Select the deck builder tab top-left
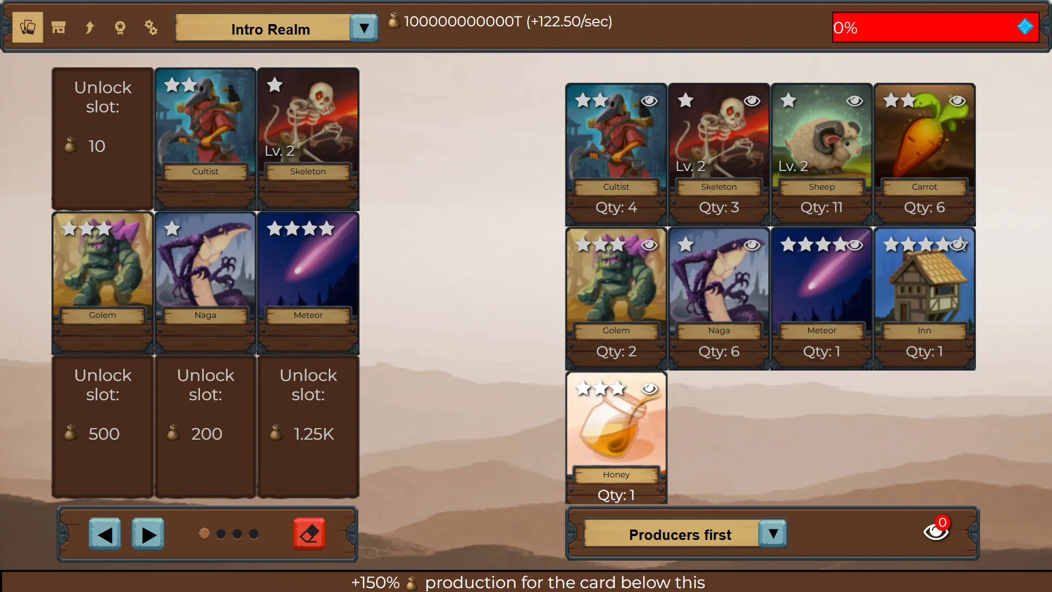This screenshot has height=592, width=1052. pyautogui.click(x=27, y=28)
